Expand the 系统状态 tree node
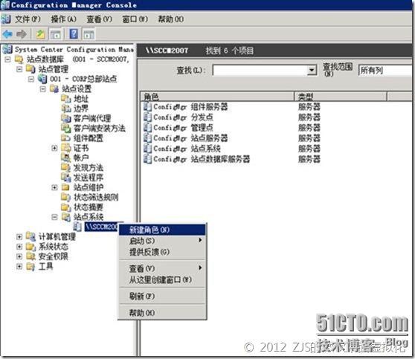 (19, 247)
